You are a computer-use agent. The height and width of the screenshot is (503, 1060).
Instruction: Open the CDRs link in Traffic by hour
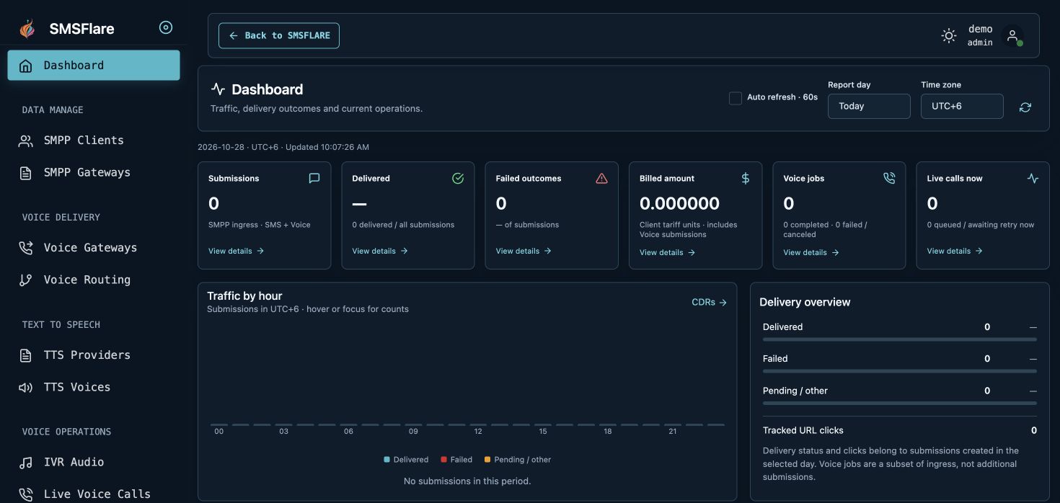(710, 303)
